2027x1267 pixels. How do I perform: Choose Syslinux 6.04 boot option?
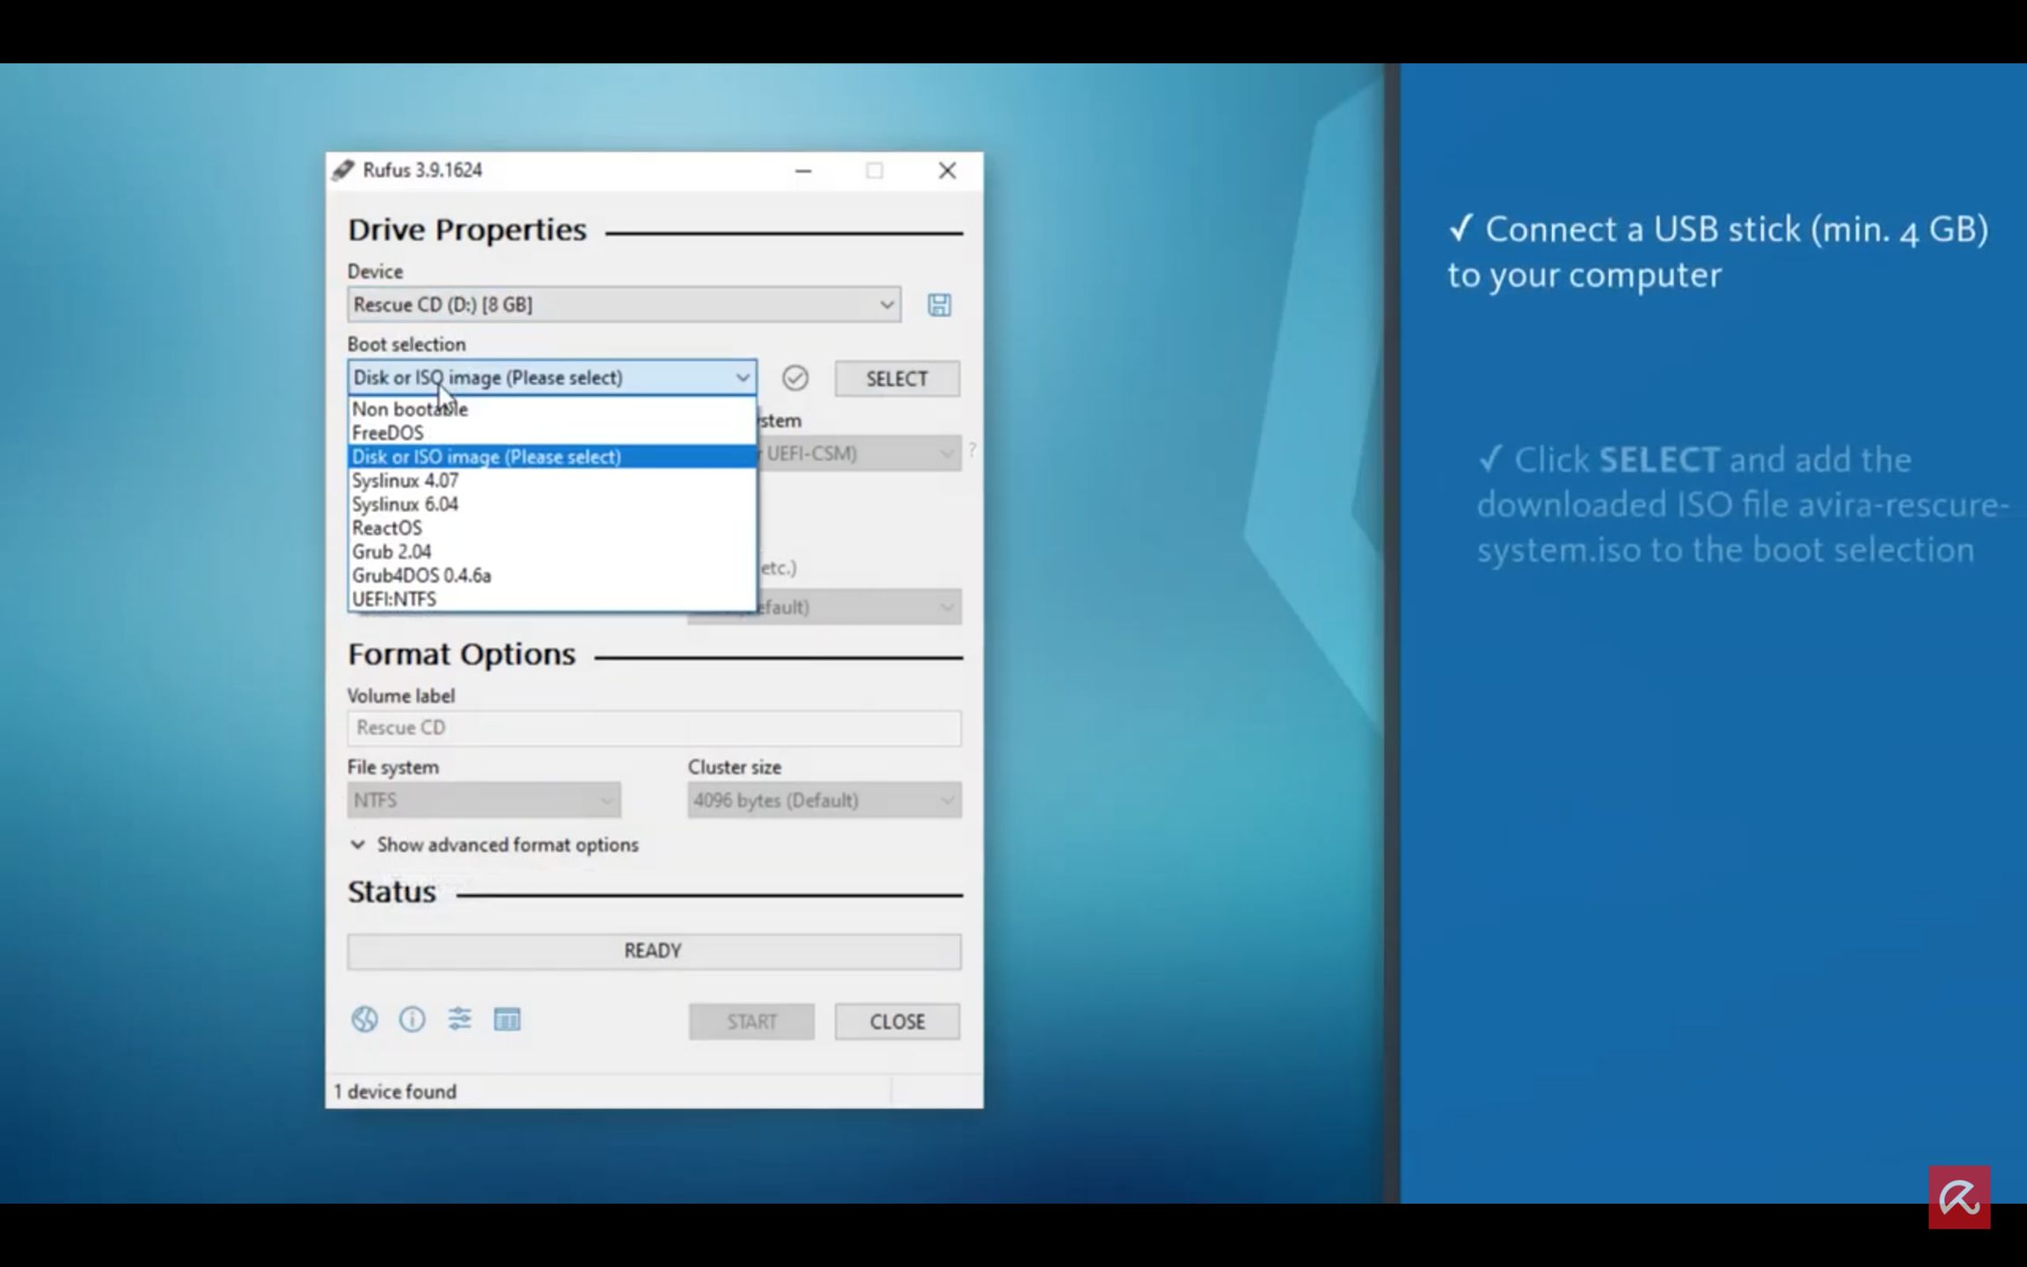point(404,504)
